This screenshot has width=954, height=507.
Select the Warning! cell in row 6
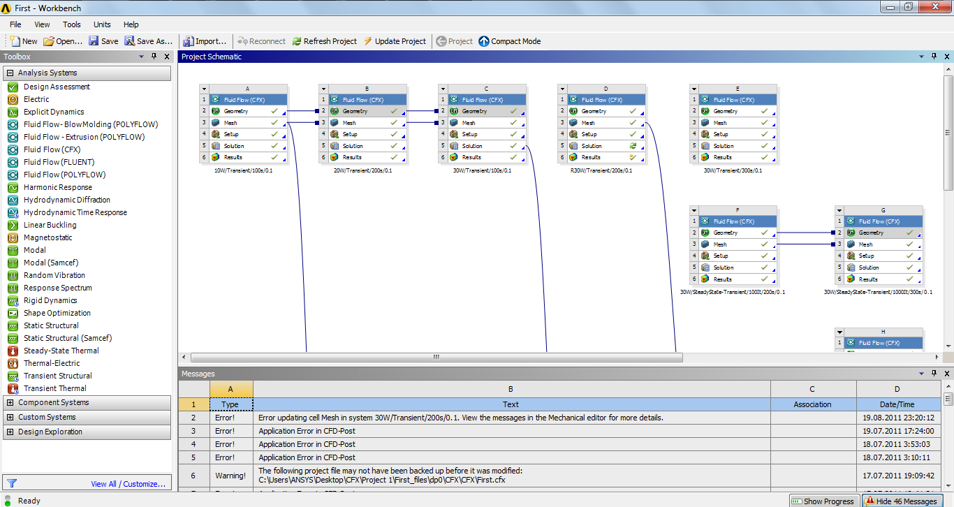[x=230, y=475]
